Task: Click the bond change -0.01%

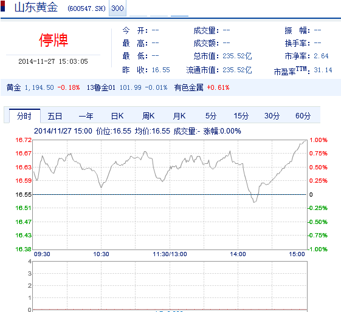Action: 156,87
